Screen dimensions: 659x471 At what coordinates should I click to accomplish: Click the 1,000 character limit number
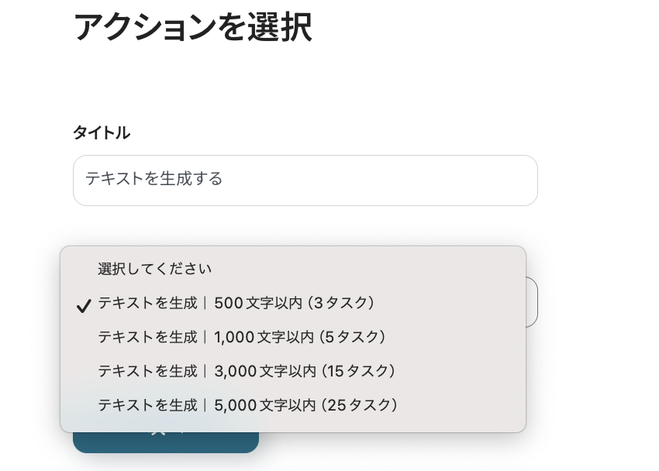point(235,337)
